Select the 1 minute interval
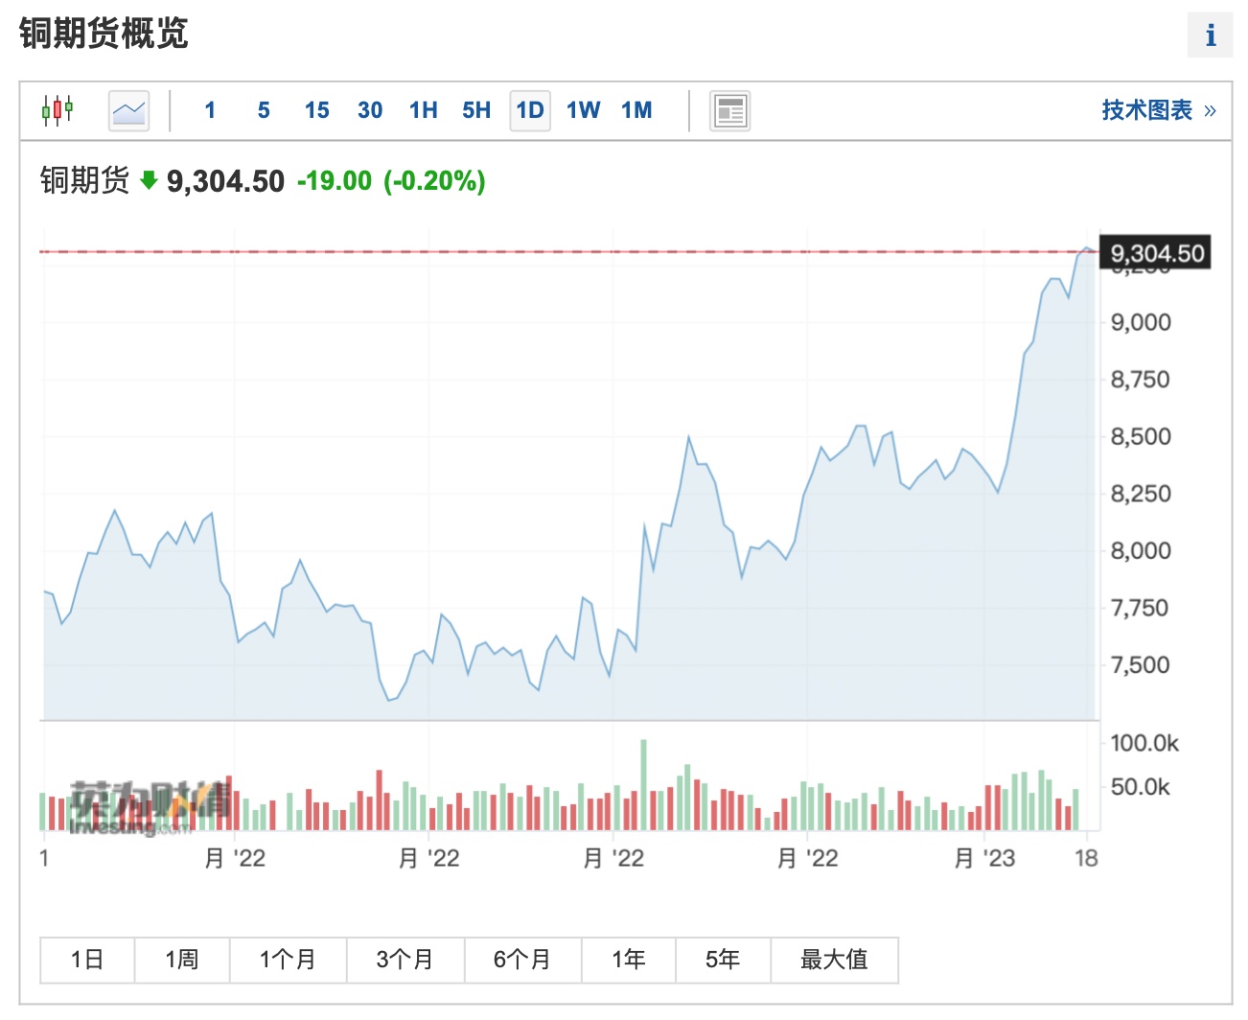1248x1020 pixels. [210, 110]
